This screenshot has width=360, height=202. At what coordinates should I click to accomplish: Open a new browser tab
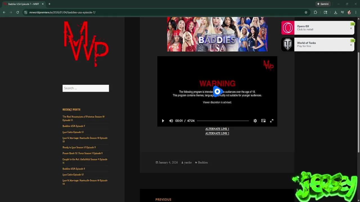49,4
